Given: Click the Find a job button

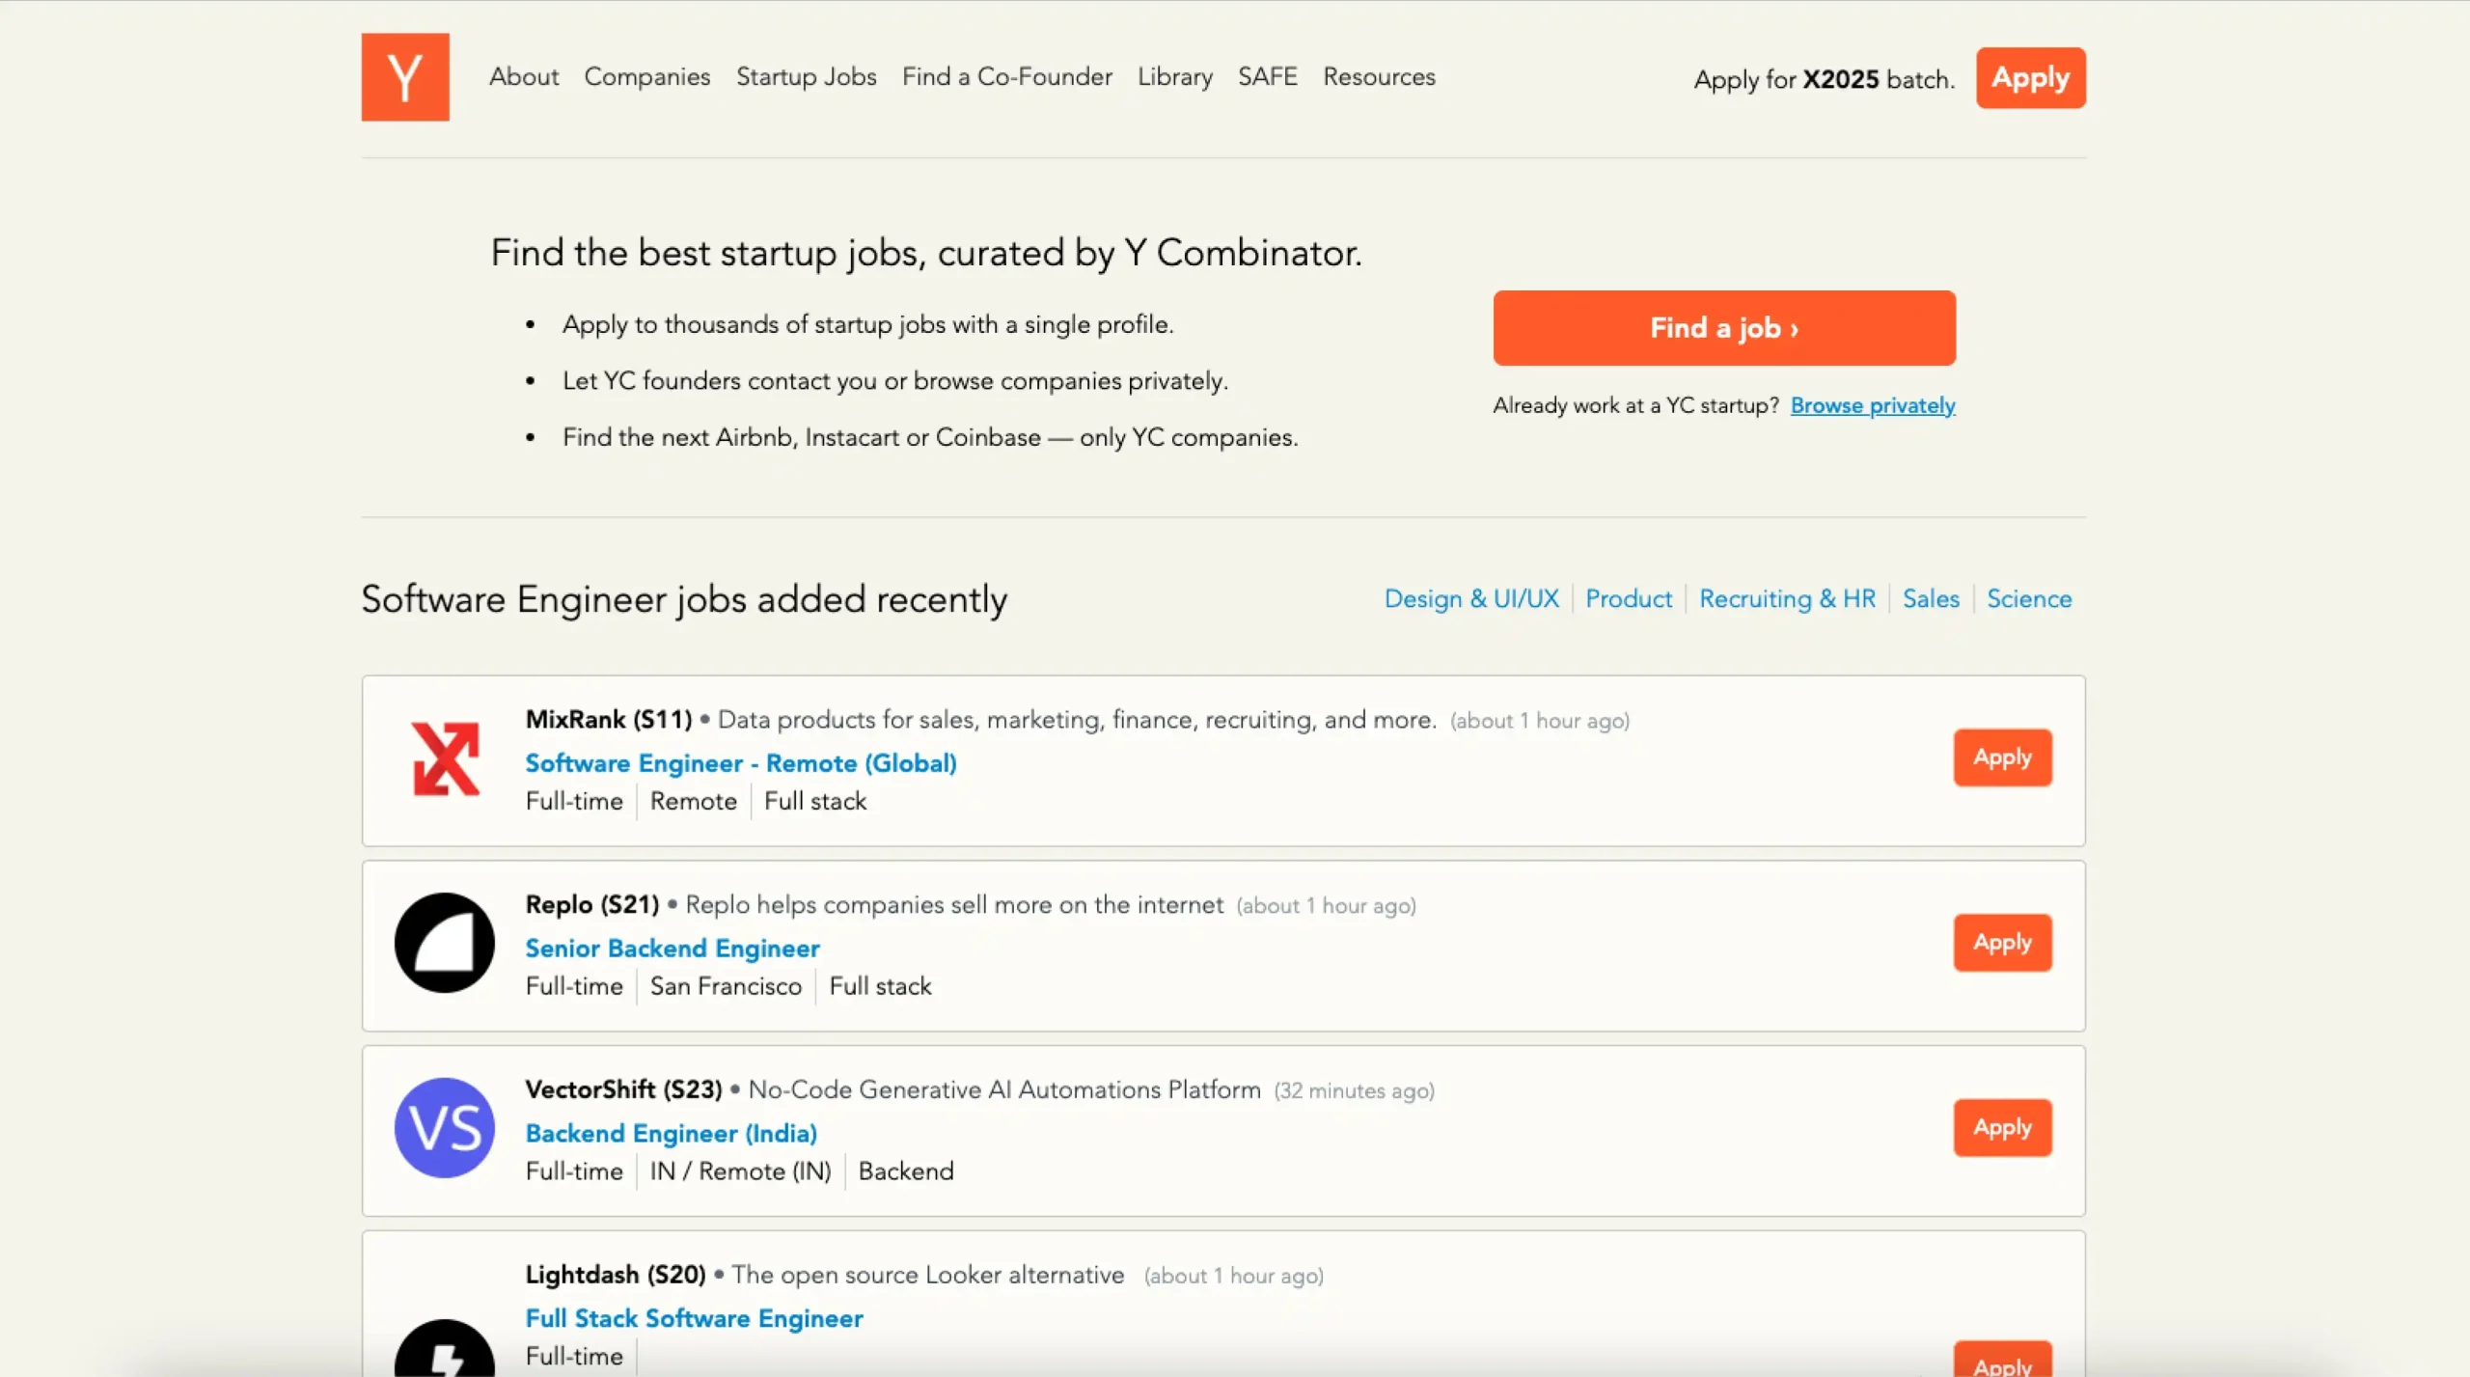Looking at the screenshot, I should click(1724, 328).
